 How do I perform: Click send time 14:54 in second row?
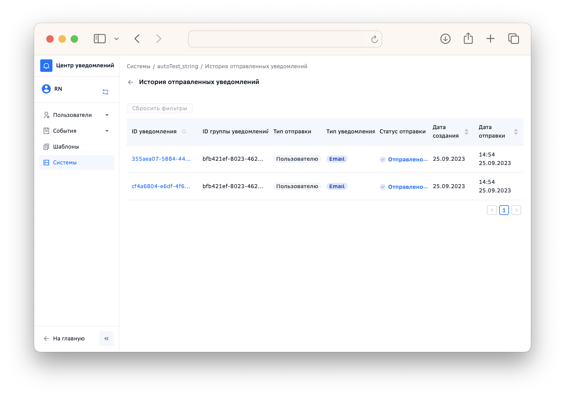[487, 182]
